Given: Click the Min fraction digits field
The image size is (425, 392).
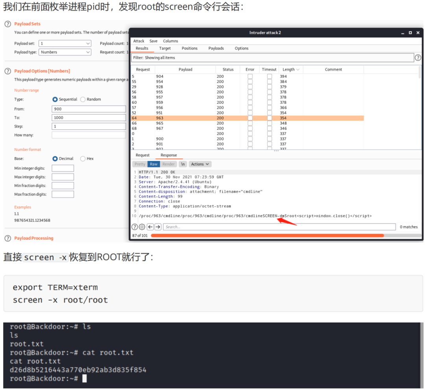Looking at the screenshot, I should [x=63, y=185].
